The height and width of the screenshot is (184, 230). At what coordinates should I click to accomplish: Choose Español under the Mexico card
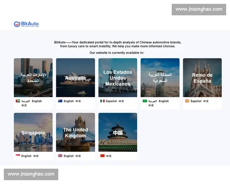click(x=111, y=101)
